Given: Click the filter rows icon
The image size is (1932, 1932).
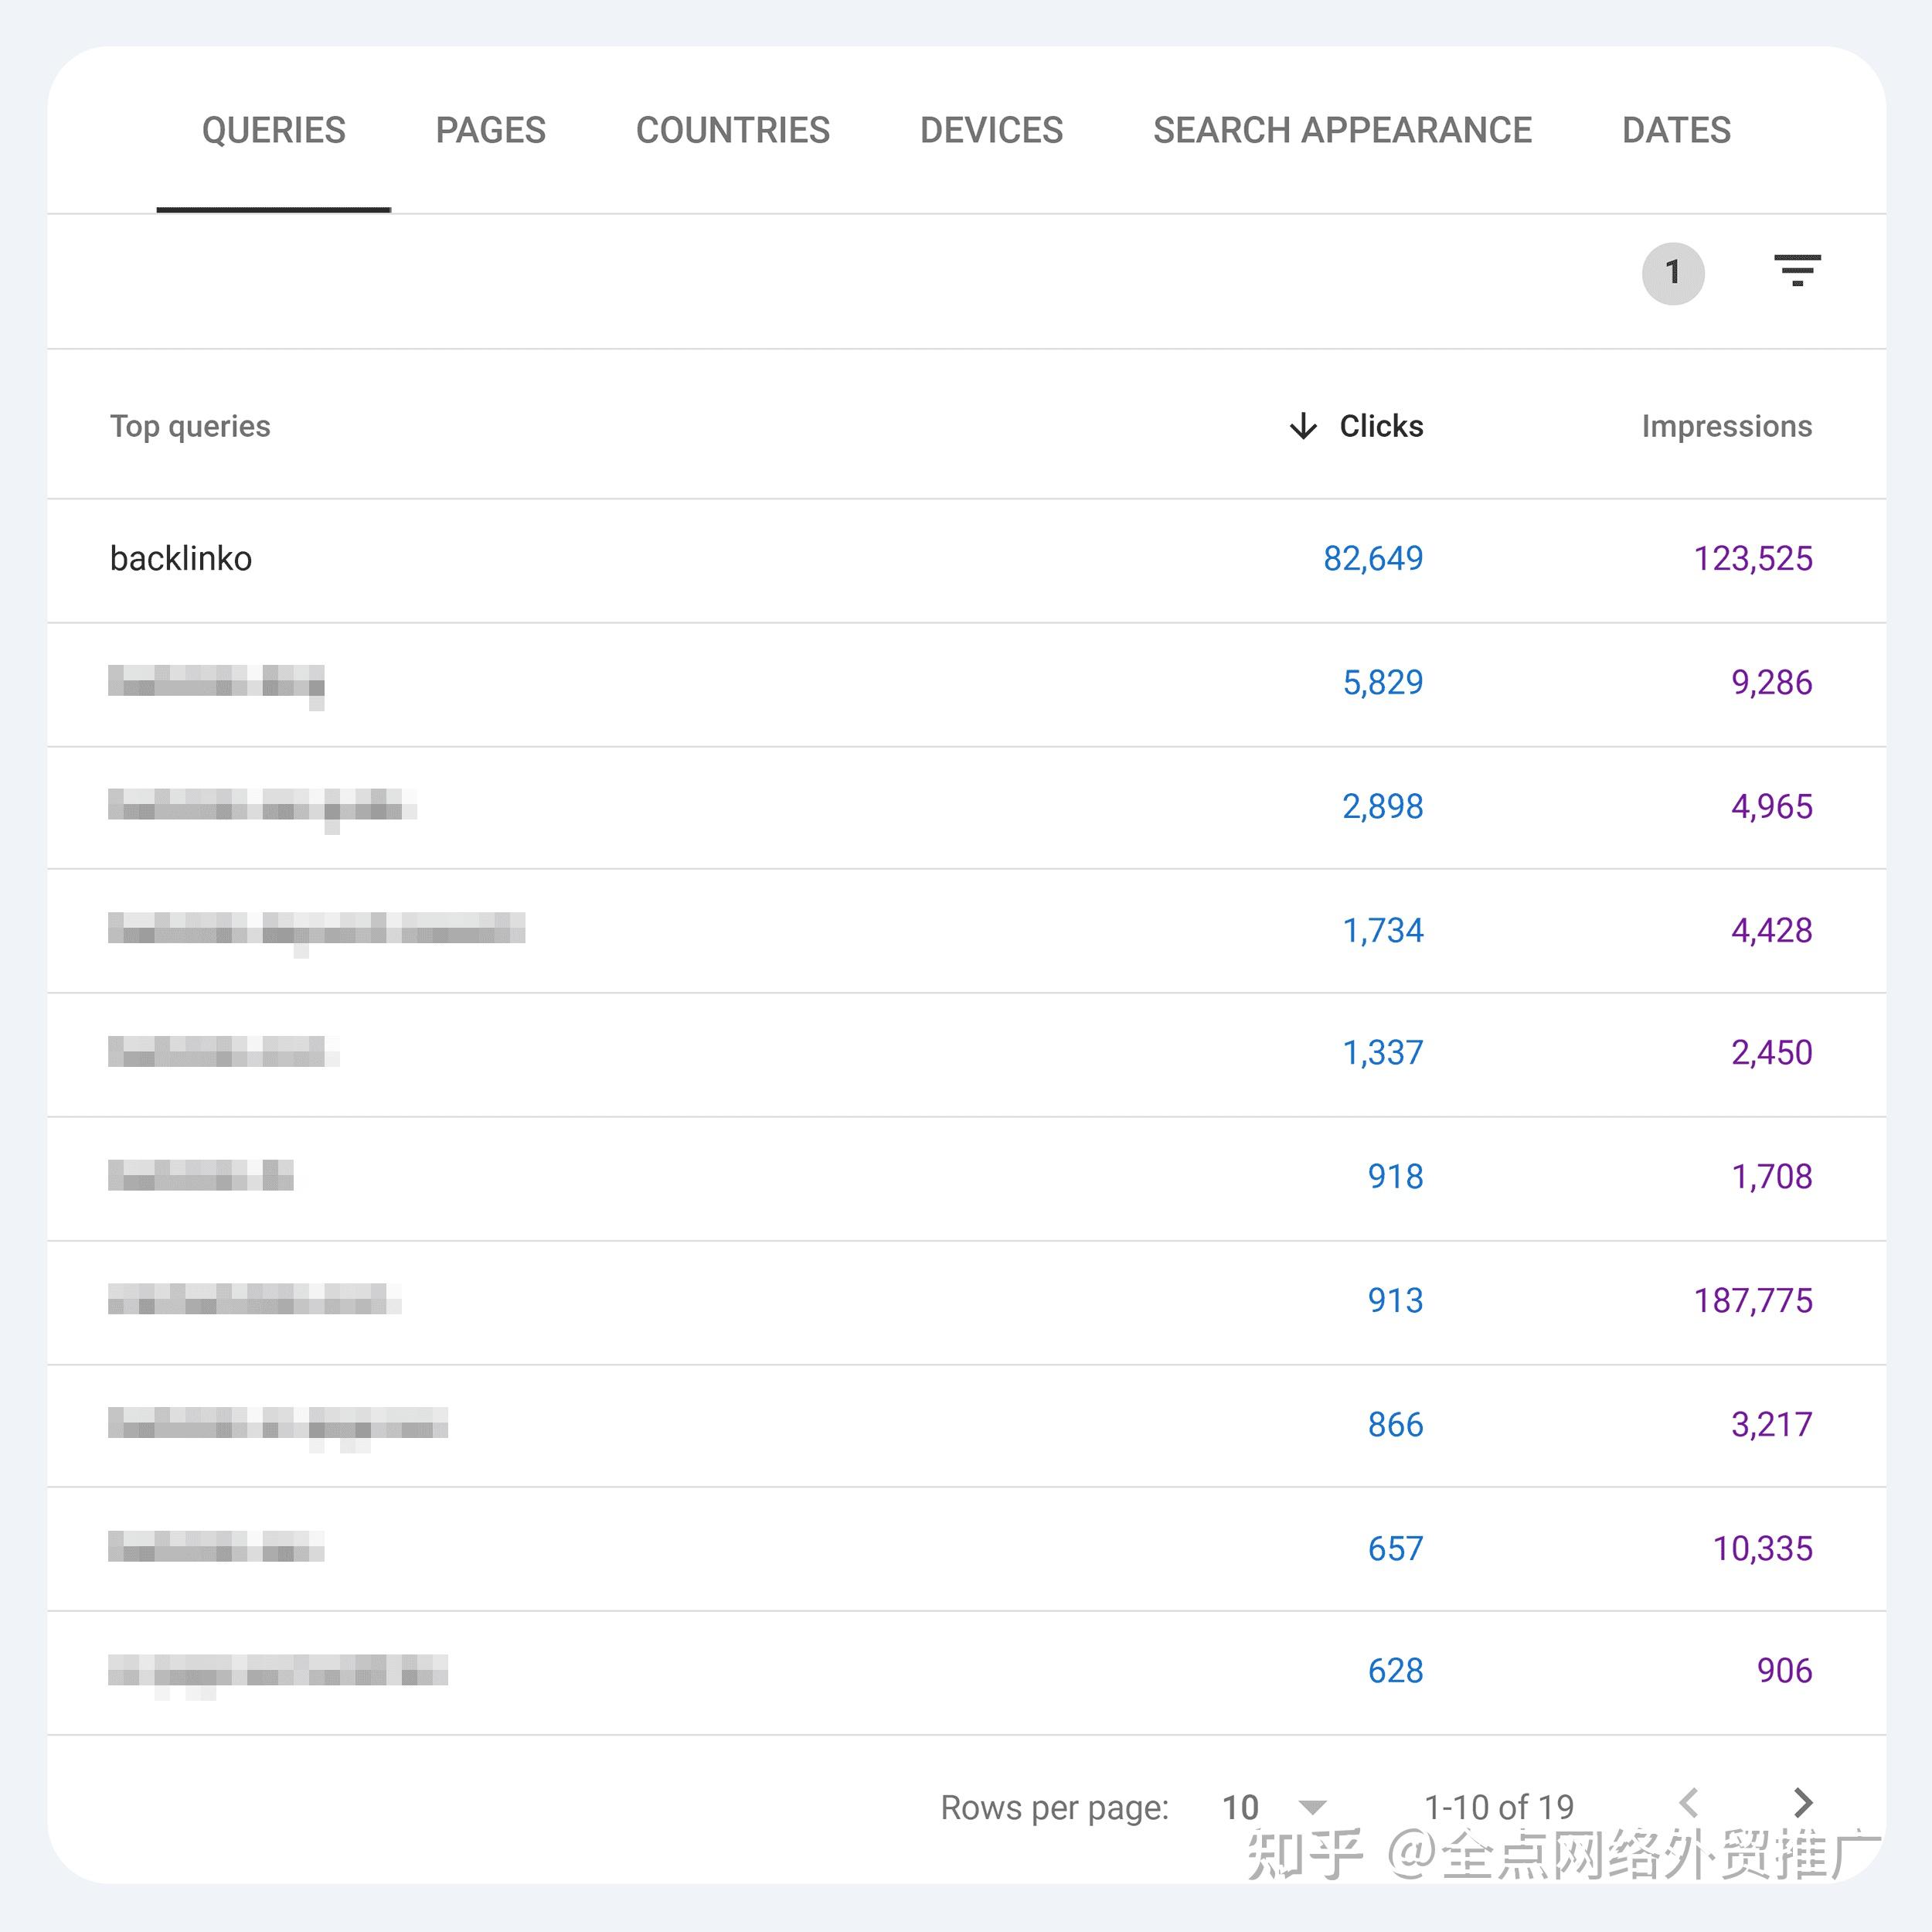Looking at the screenshot, I should coord(1797,270).
